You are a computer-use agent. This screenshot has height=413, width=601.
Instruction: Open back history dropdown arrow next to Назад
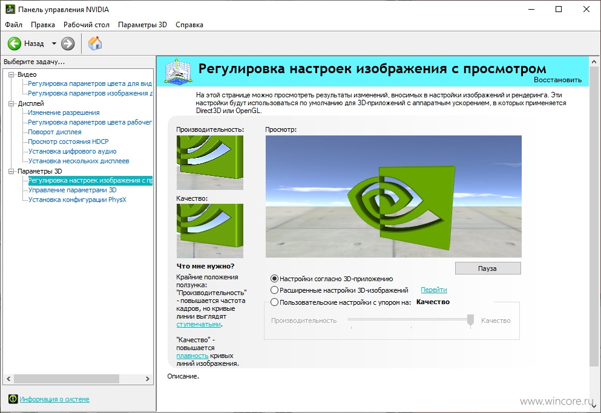click(x=54, y=44)
